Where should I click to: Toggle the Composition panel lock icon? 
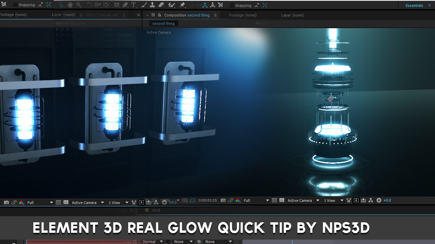(159, 15)
